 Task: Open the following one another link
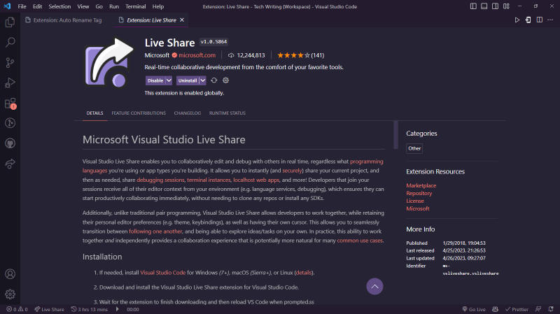[155, 231]
